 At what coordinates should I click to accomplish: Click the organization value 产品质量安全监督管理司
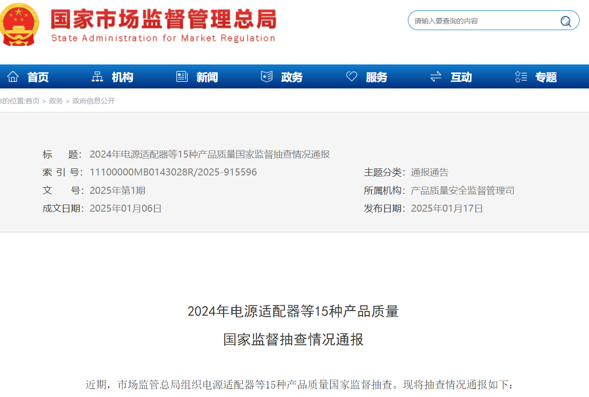462,191
